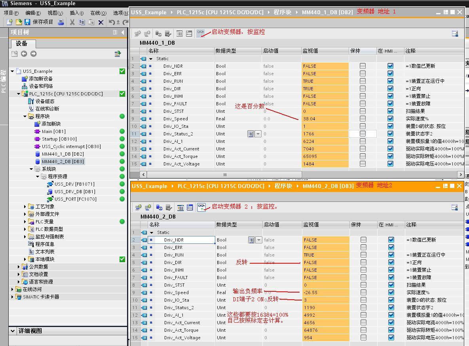Image resolution: width=469 pixels, height=346 pixels.
Task: Click the Copy icon in main toolbar
Action: [82, 22]
